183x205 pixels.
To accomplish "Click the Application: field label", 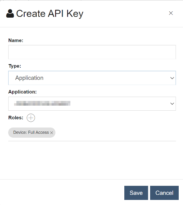I will click(x=22, y=92).
